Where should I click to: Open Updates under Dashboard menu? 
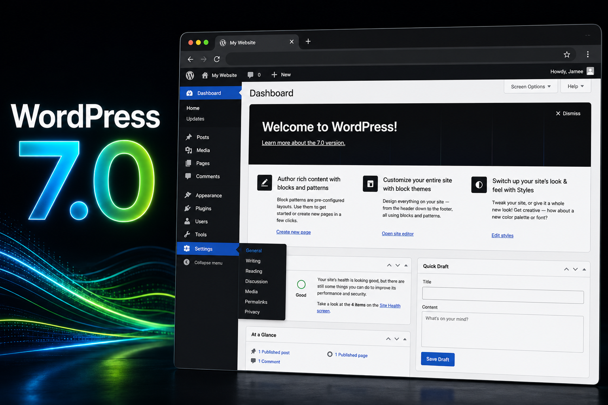tap(195, 119)
